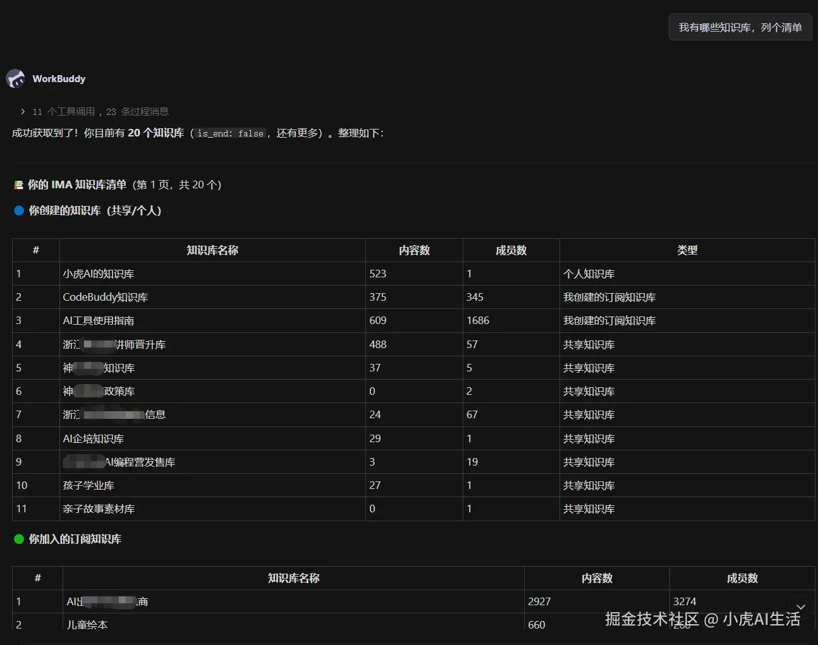The height and width of the screenshot is (645, 818).
Task: Click the content count 609
Action: (x=378, y=321)
